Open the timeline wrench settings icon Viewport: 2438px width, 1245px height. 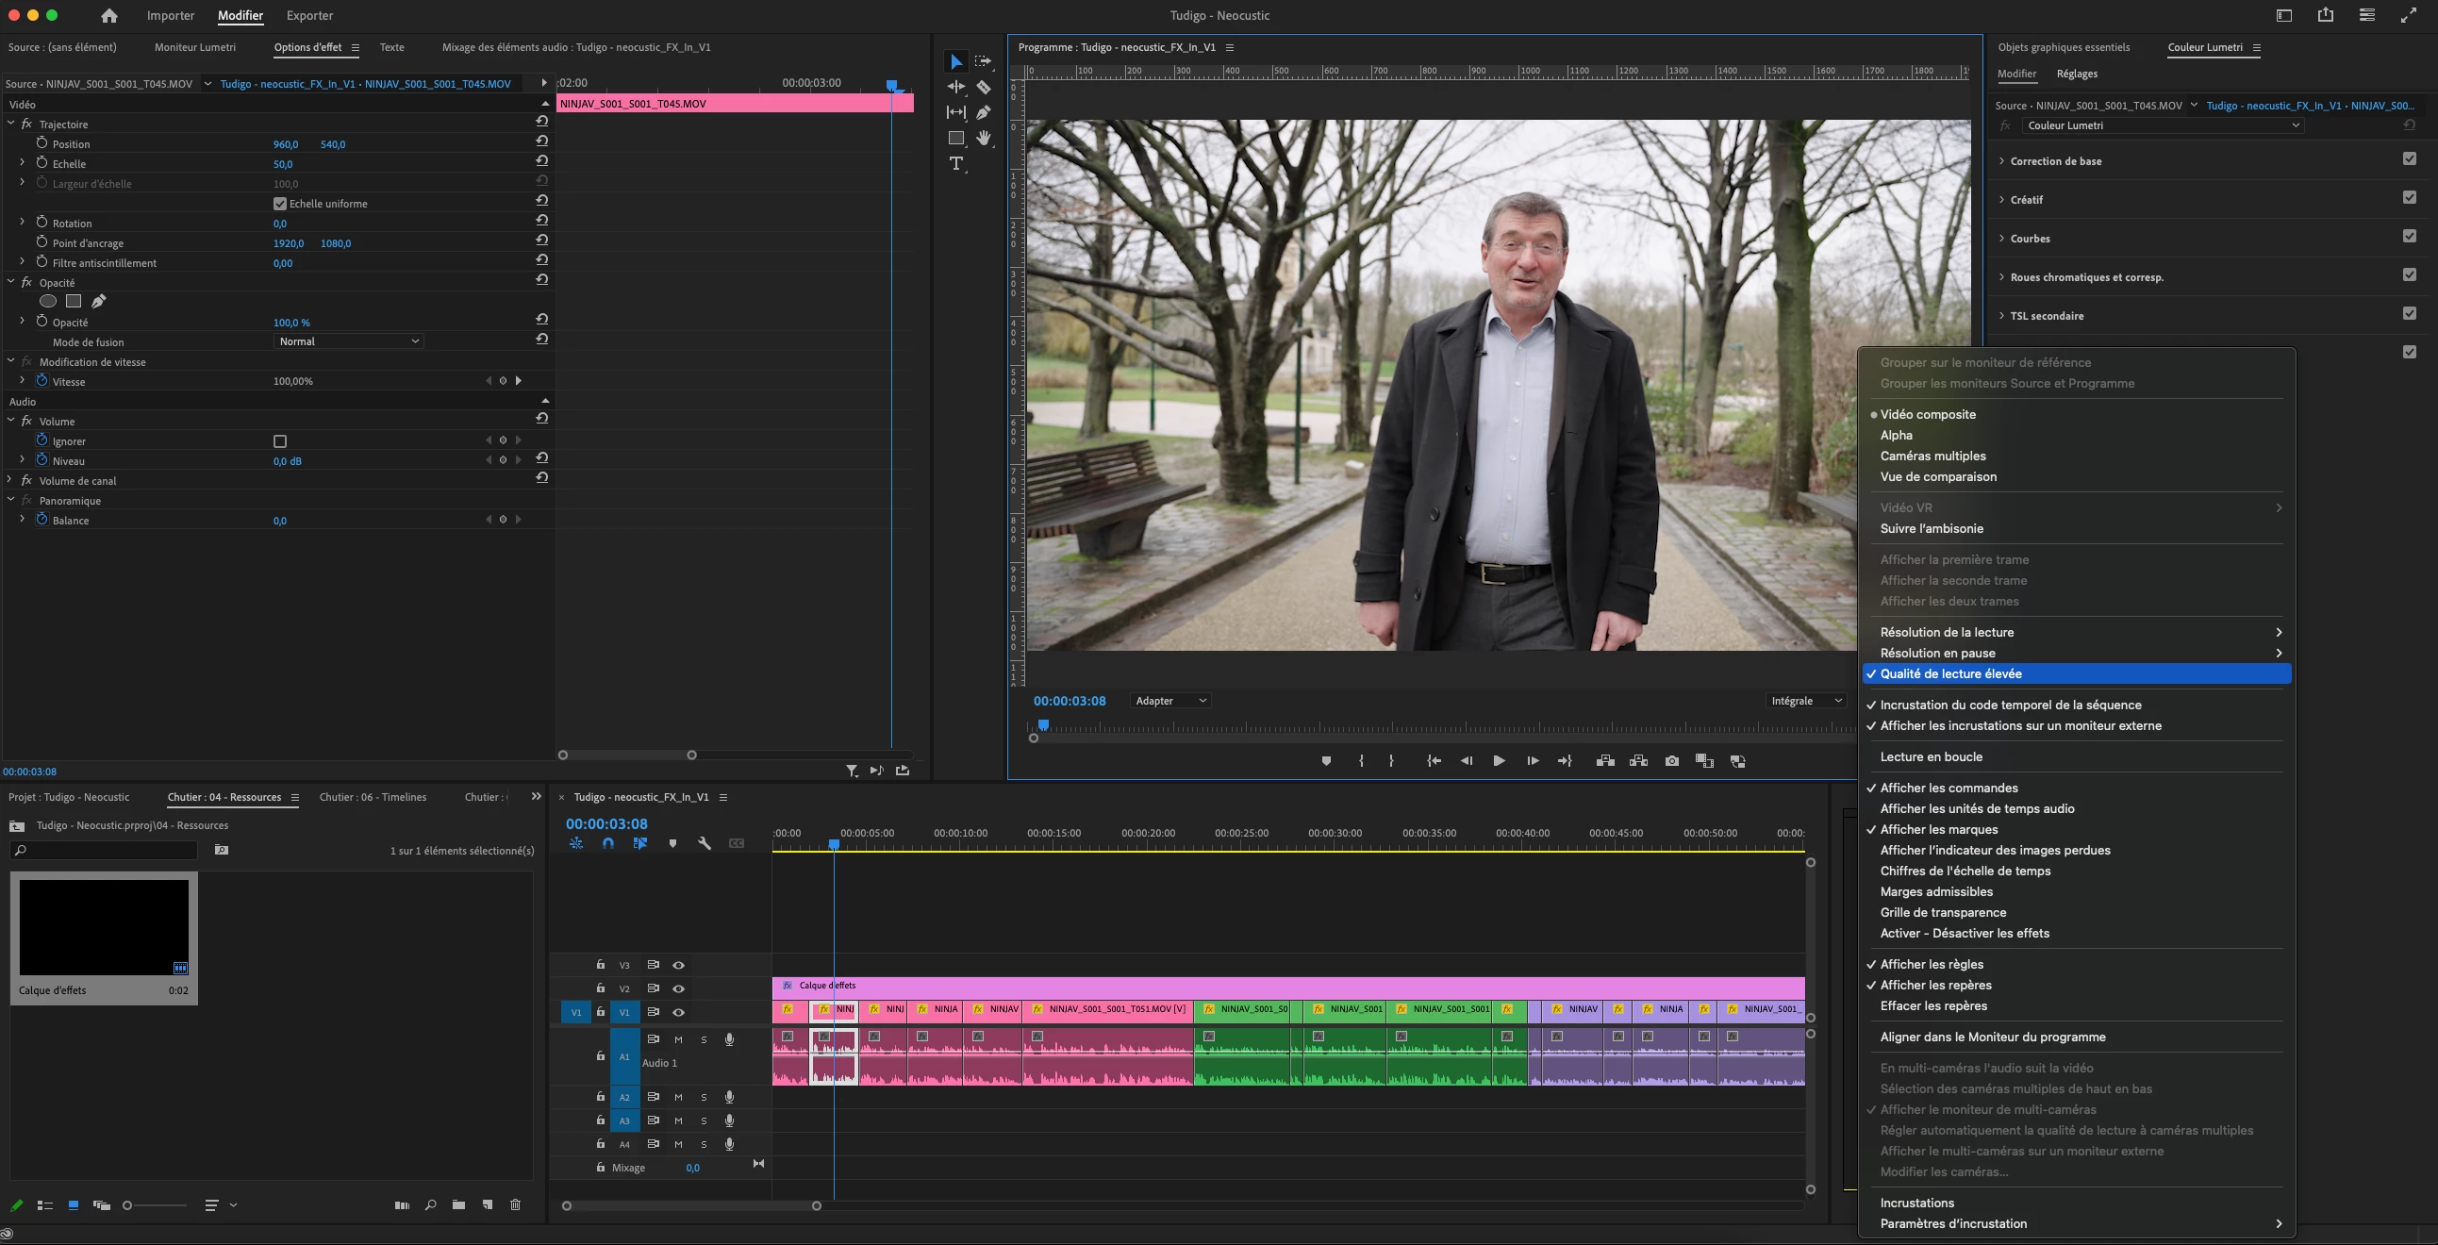[705, 843]
